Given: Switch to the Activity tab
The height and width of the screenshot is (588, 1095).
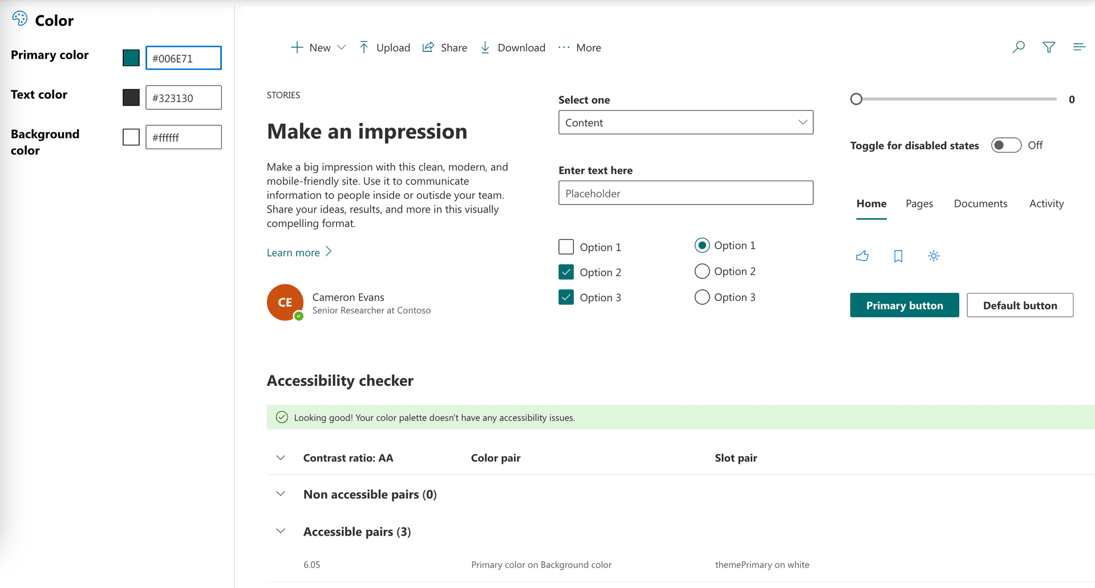Looking at the screenshot, I should [x=1047, y=203].
